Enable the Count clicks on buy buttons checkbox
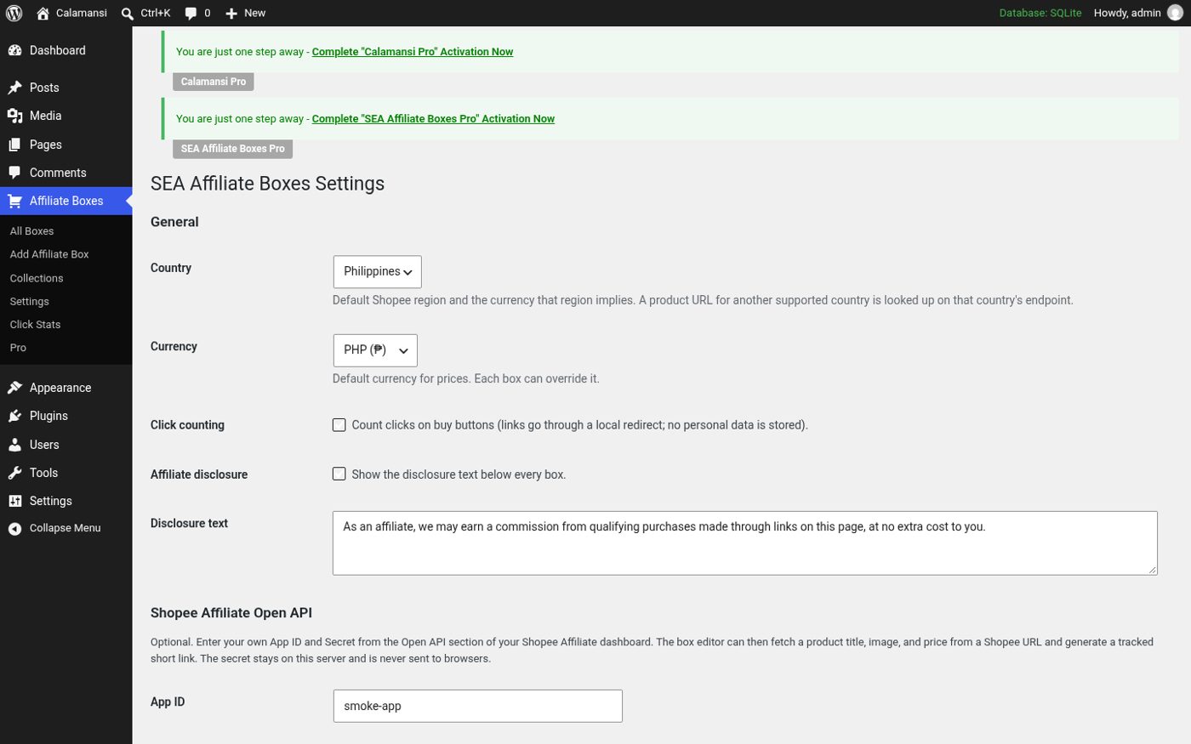 339,425
